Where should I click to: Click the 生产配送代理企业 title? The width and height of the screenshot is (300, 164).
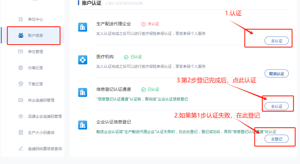[114, 24]
